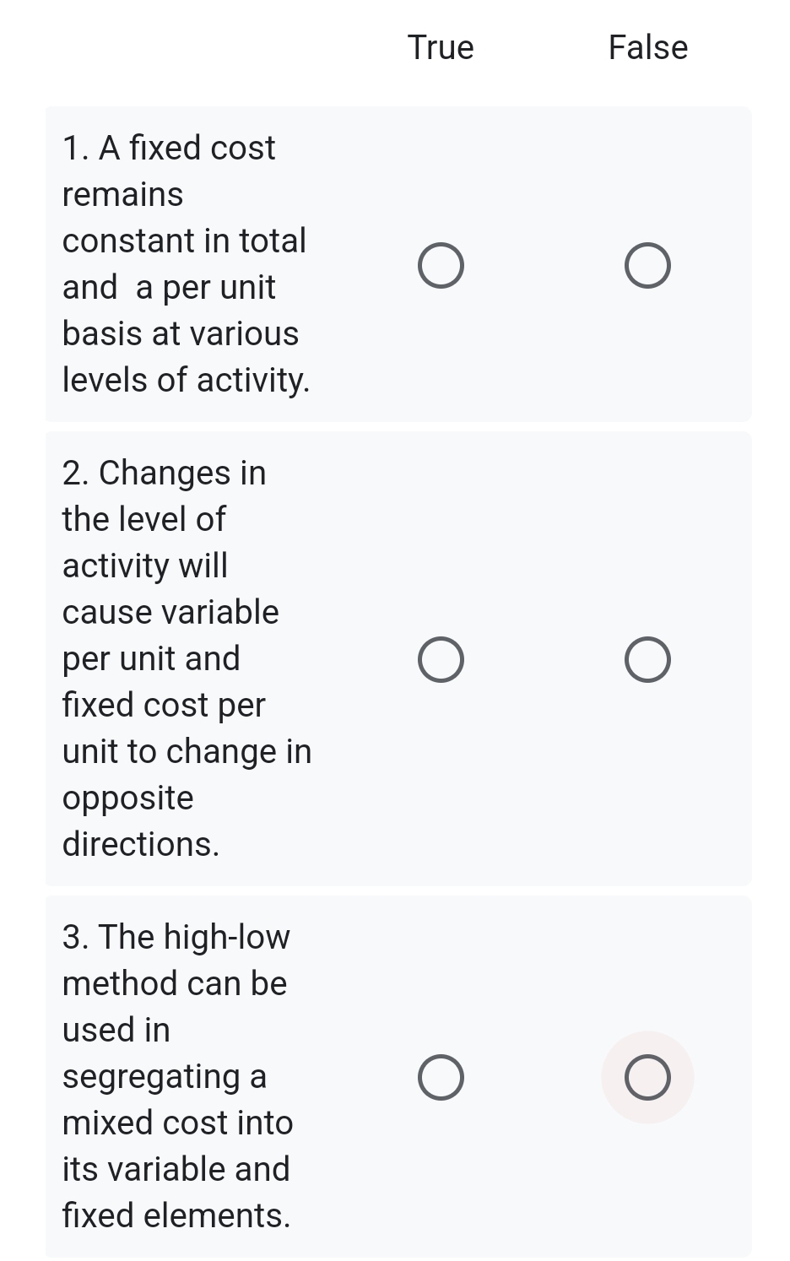This screenshot has width=790, height=1261.
Task: Click the 'cause variable' line
Action: 170,612
